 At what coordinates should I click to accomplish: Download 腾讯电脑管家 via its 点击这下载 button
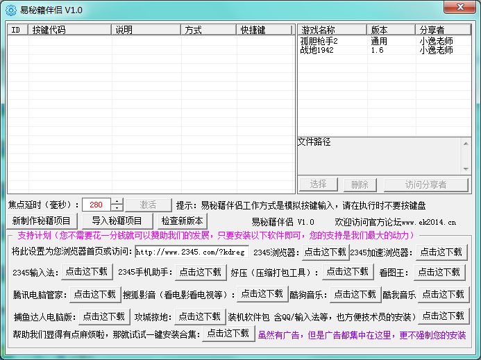point(95,295)
